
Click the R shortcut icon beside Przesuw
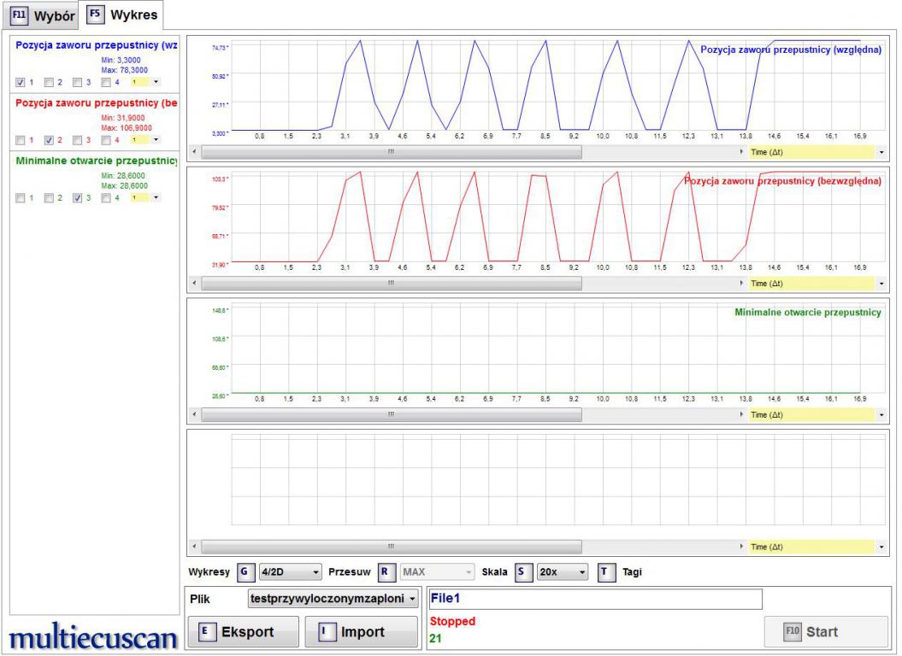pos(386,572)
